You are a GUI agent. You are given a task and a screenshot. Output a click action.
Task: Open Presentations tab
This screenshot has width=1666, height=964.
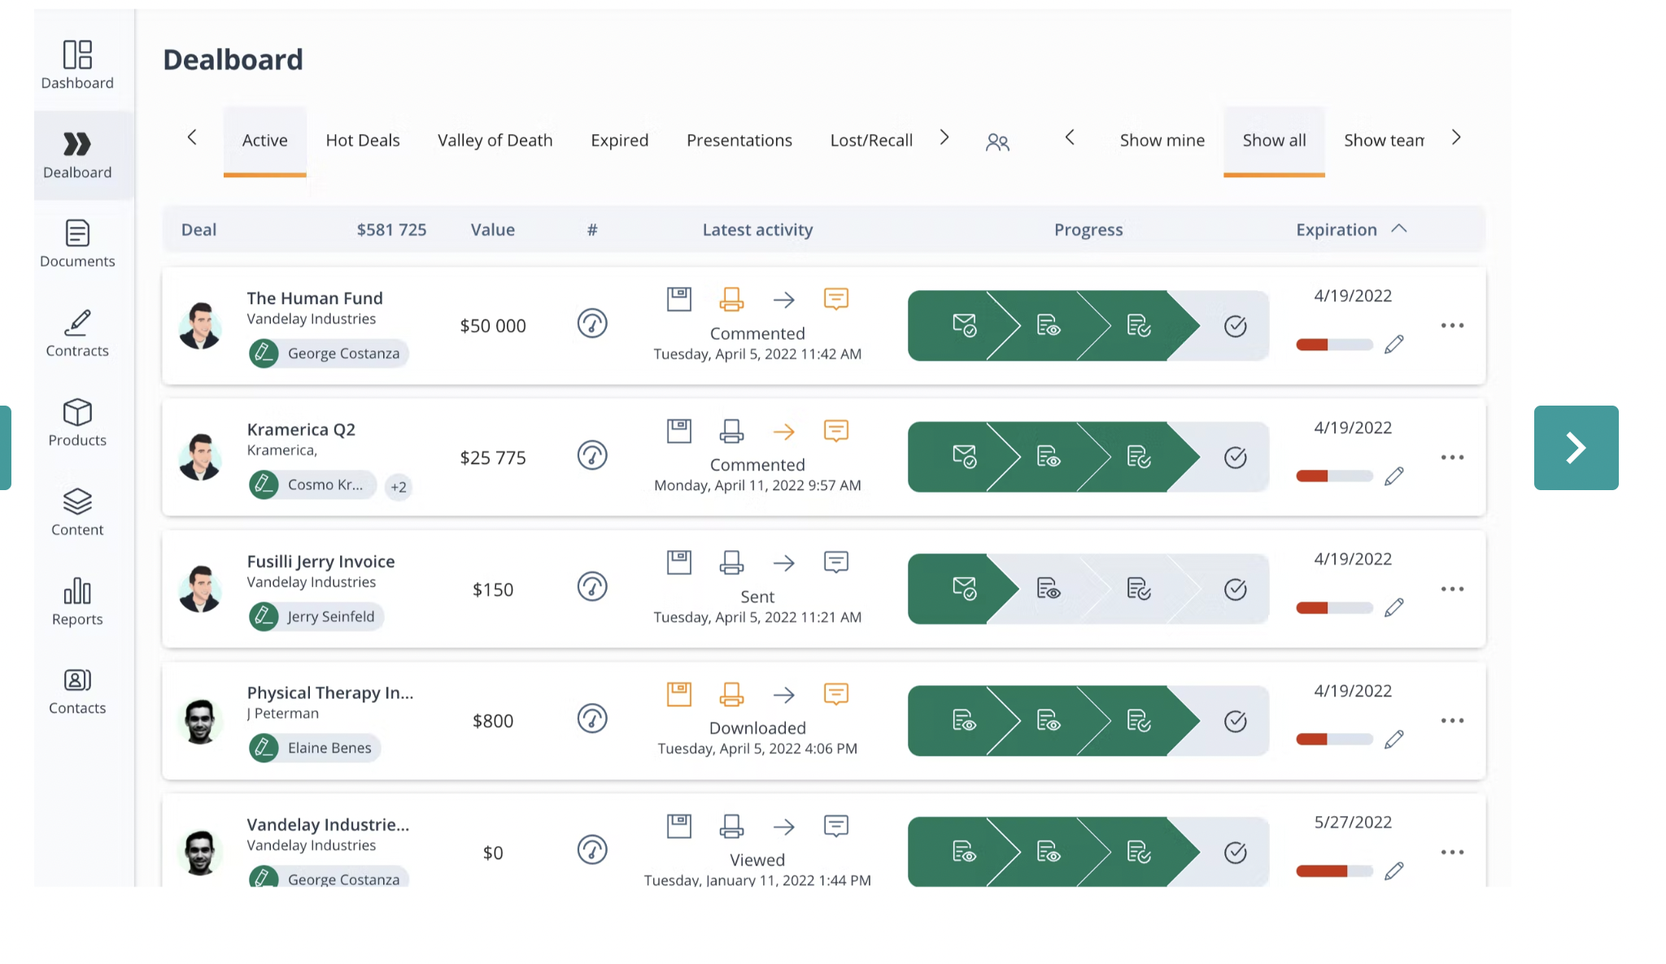coord(739,141)
